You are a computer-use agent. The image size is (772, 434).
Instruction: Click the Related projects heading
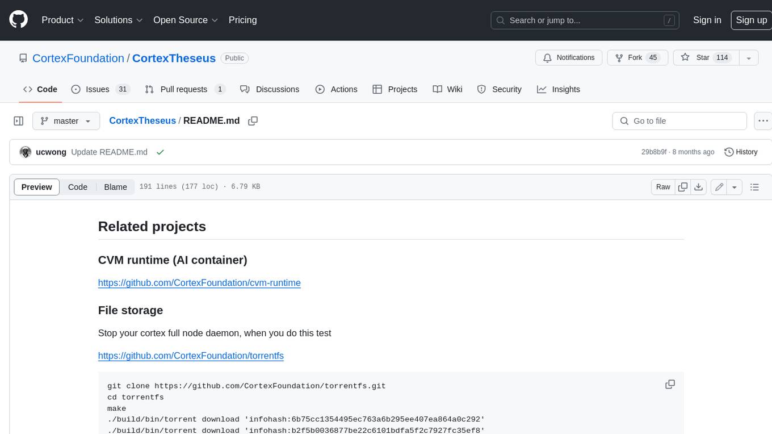[x=152, y=227]
